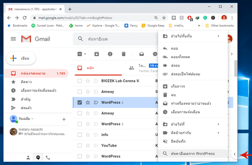Open the phone call icon at sidebar bottom
This screenshot has height=165, width=252.
48,158
